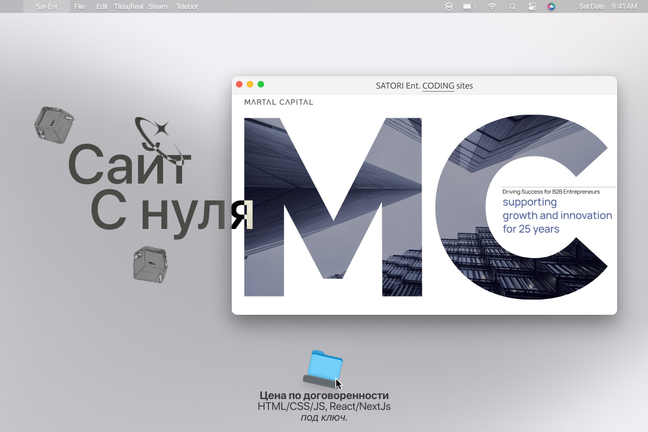
Task: Open the Tilda/Real menu
Action: (129, 6)
